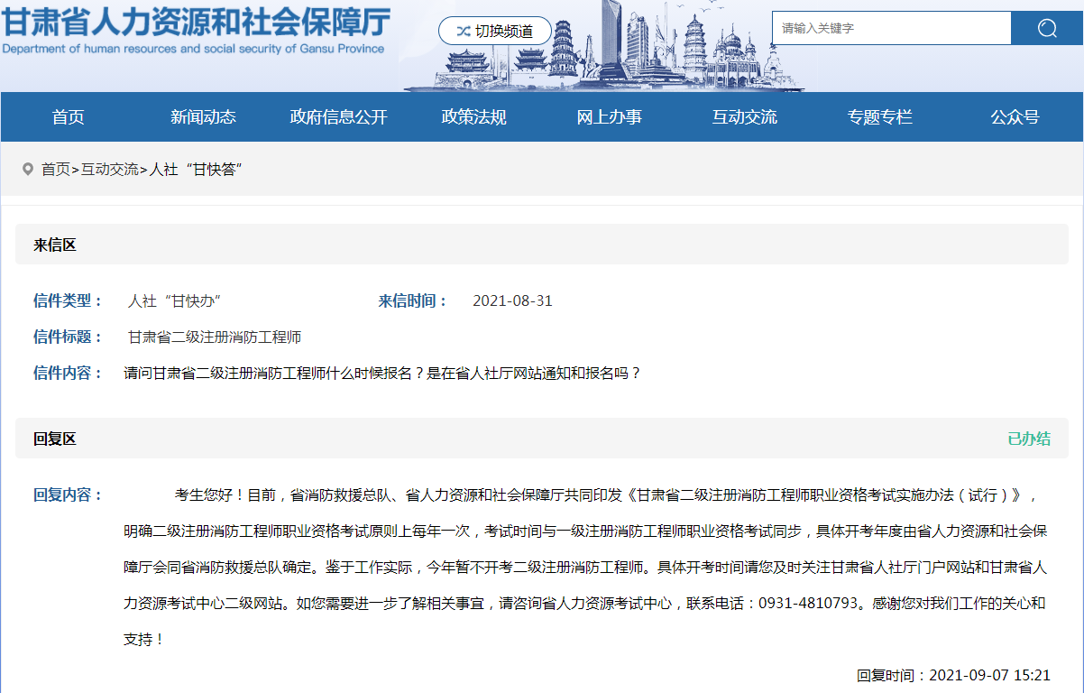The image size is (1084, 693).
Task: Click the 首页 link in the breadcrumb
Action: [x=55, y=169]
